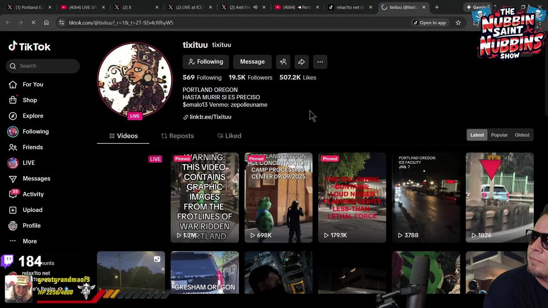This screenshot has width=548, height=308.
Task: Play the ICE concentration camp 698K video
Action: coord(278,198)
